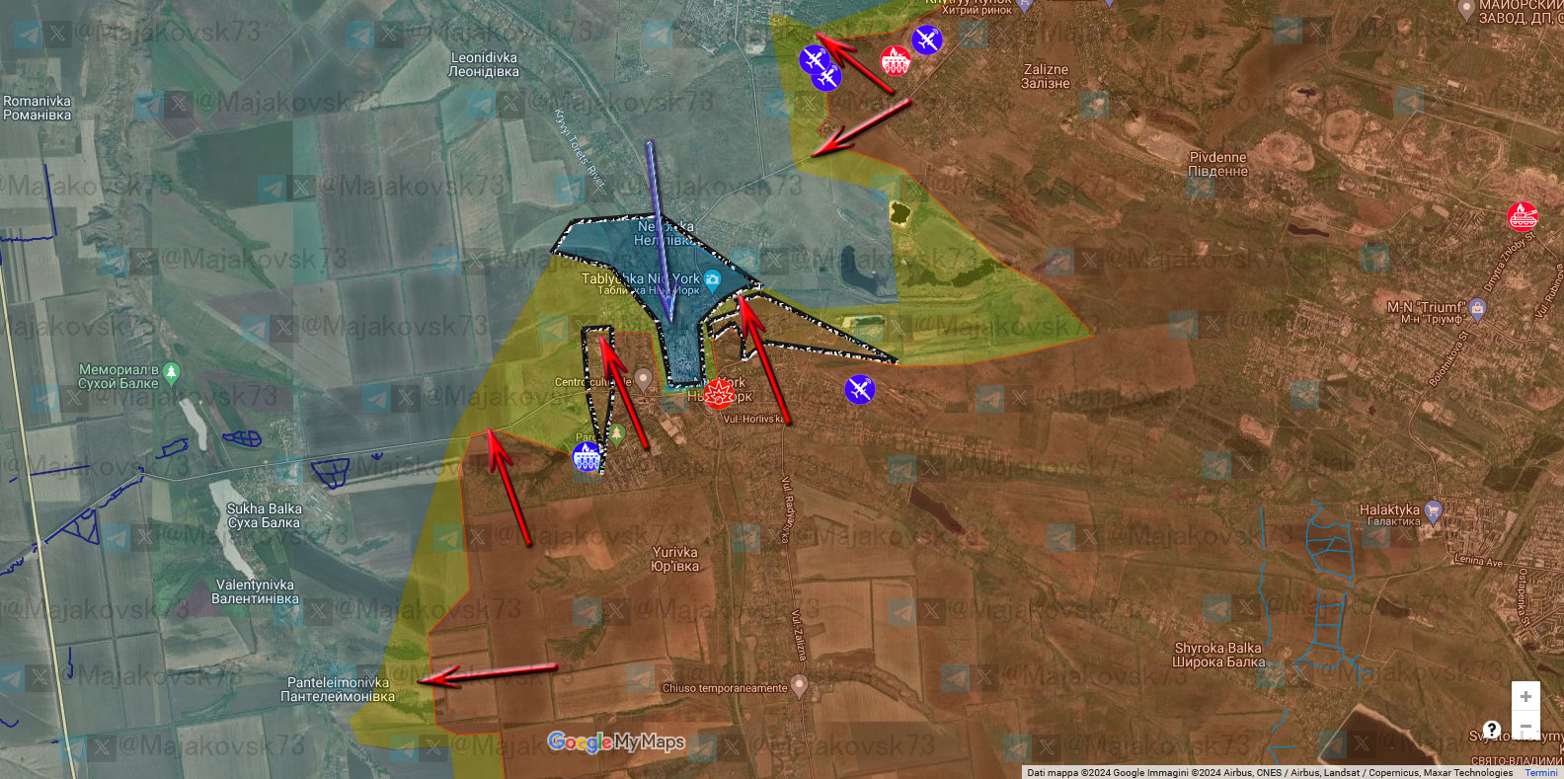Click the Sukha Balka village label
The height and width of the screenshot is (779, 1564).
coord(265,515)
